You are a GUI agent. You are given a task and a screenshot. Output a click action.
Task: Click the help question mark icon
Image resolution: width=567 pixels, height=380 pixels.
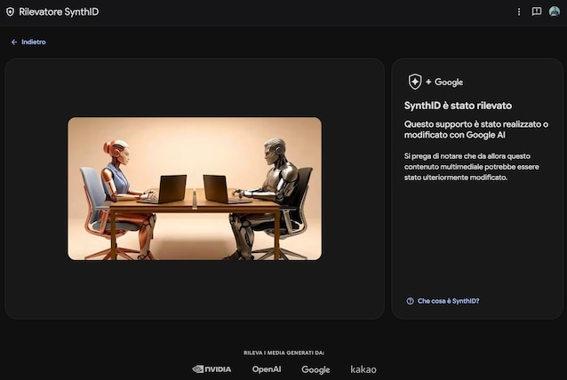pyautogui.click(x=410, y=301)
